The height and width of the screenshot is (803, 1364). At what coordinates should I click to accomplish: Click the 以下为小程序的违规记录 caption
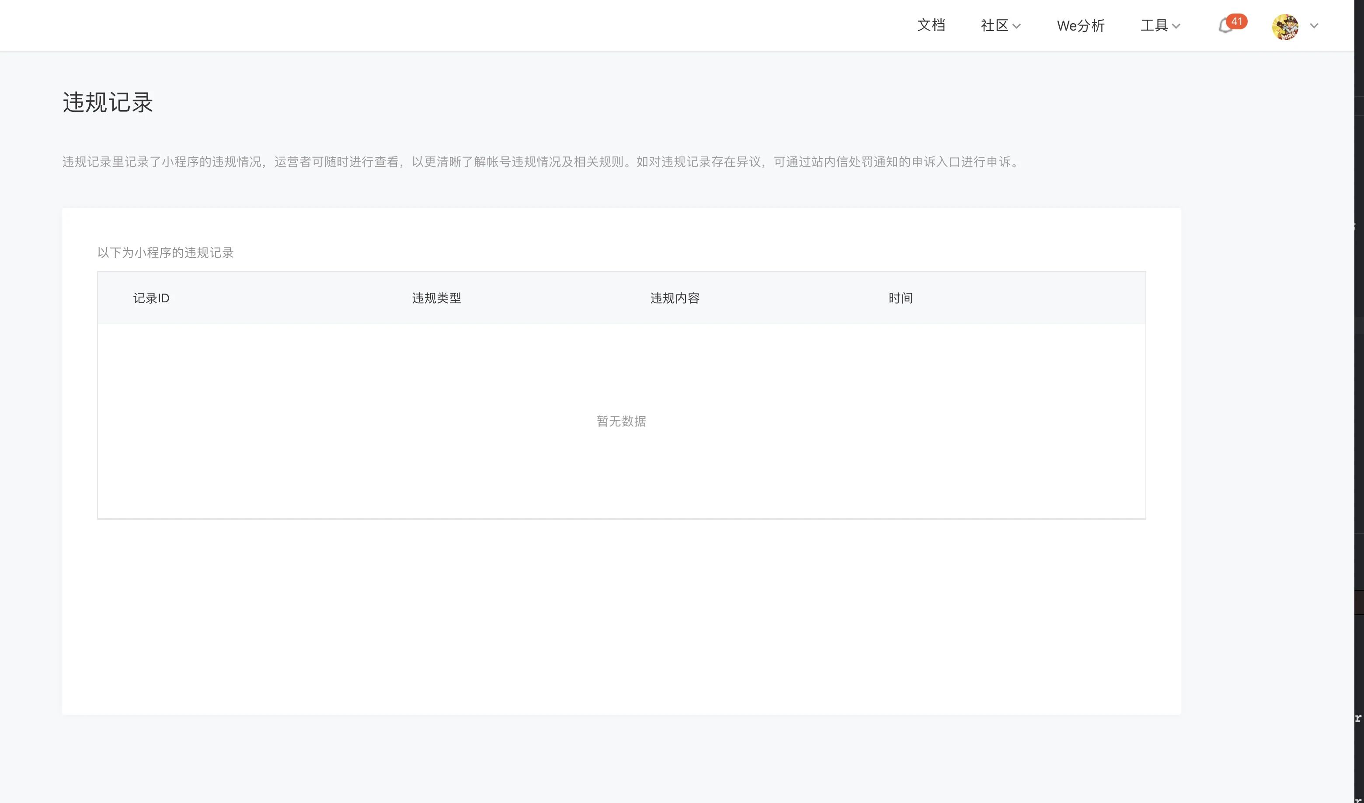coord(165,253)
